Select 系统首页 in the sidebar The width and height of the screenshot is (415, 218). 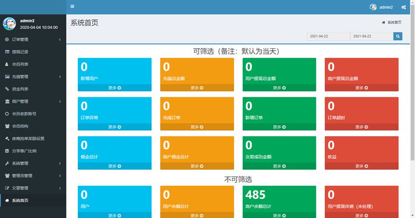20,200
